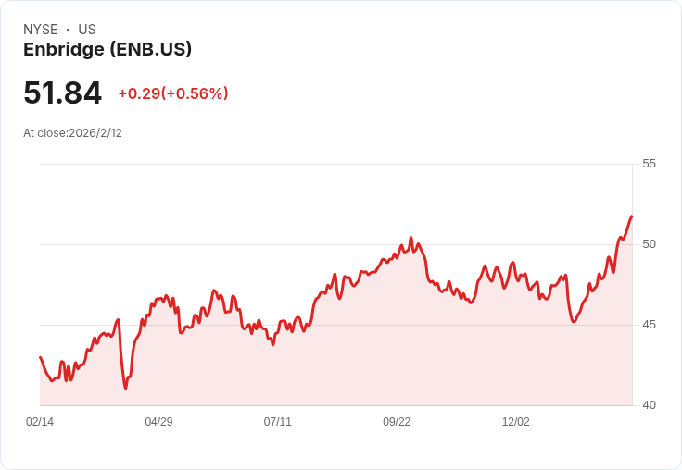Select the 09/22 date on x-axis
Viewport: 682px width, 470px height.
pos(397,422)
